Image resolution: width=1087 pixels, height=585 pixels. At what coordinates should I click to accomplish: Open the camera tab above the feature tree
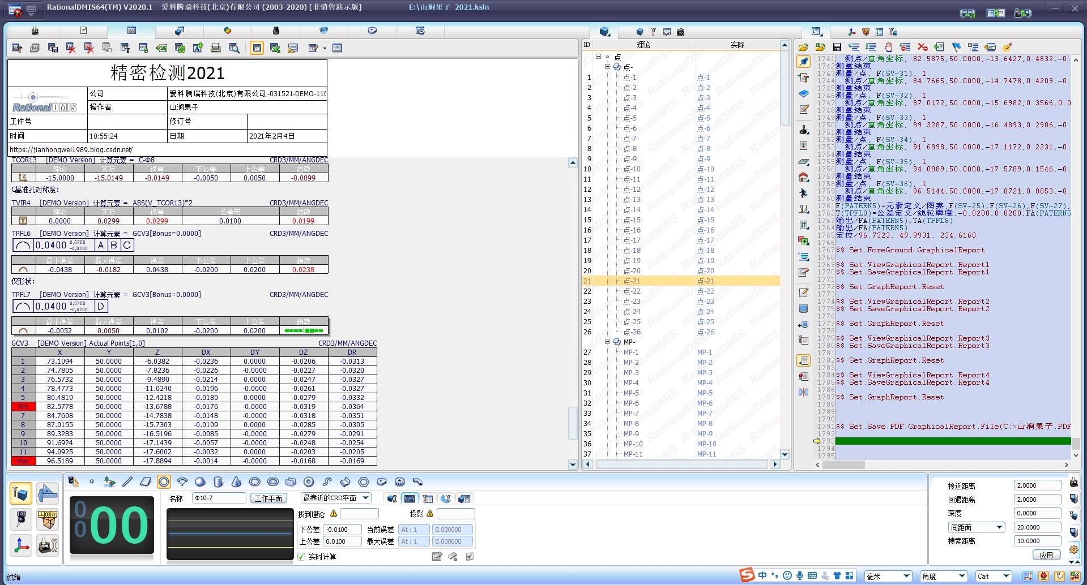coord(680,32)
